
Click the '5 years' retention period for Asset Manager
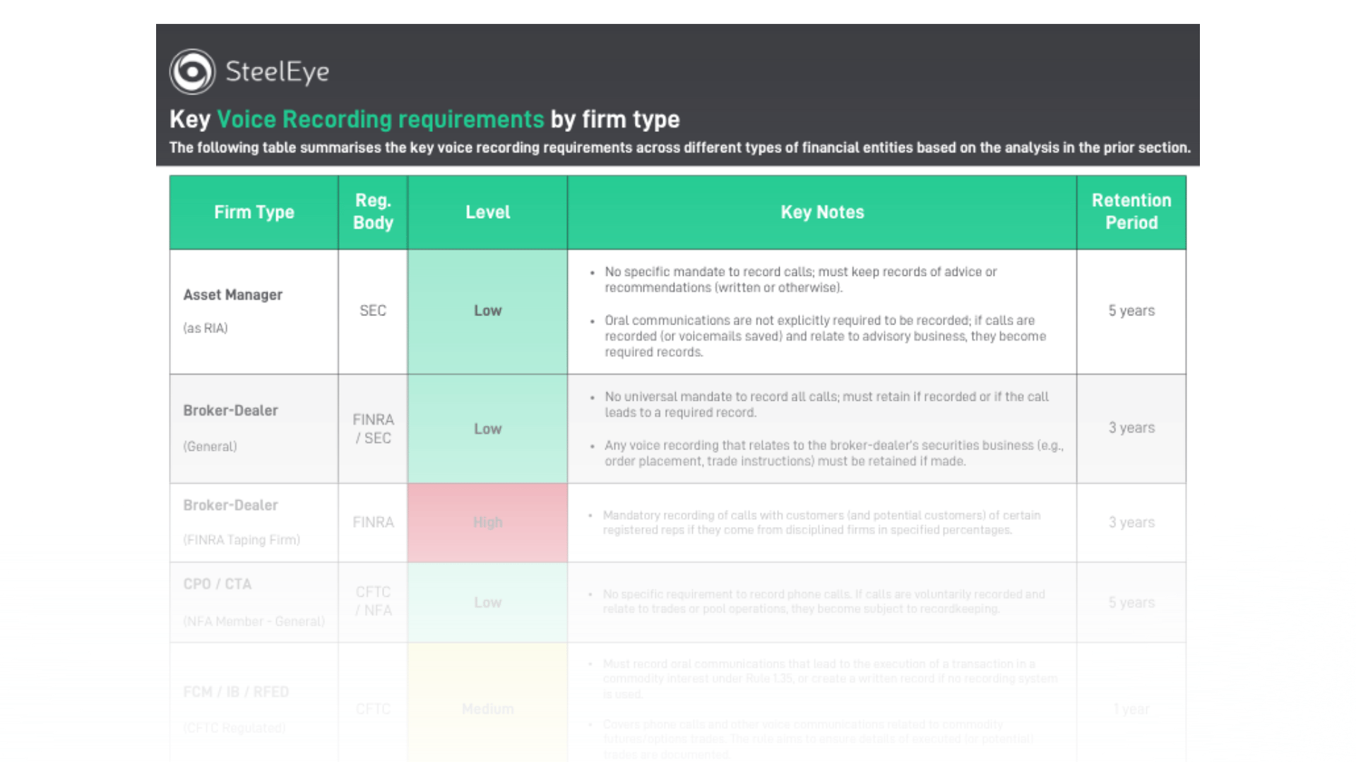click(1131, 310)
